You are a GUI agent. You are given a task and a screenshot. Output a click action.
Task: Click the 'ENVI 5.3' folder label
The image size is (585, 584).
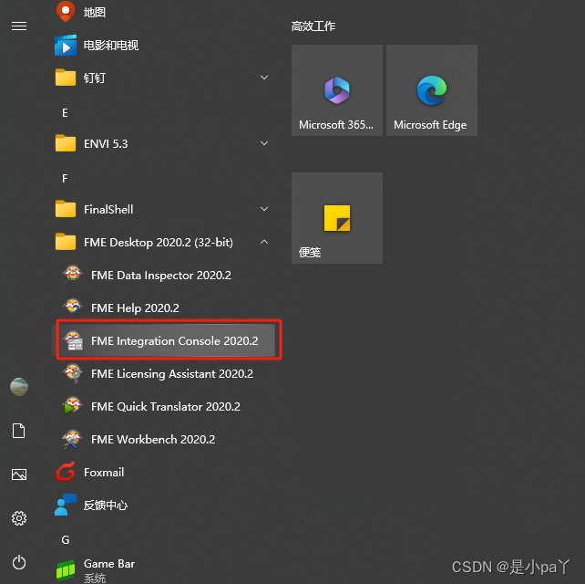(106, 144)
